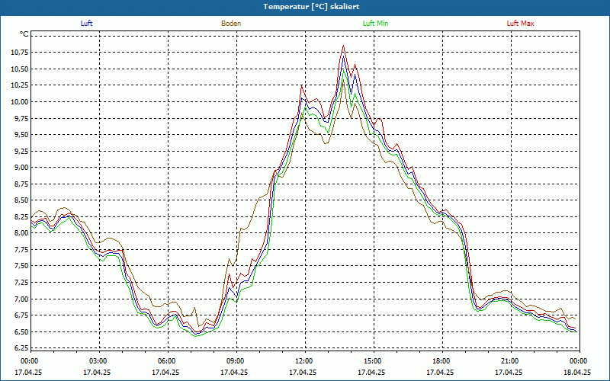Click the 00:00 label above 18.04.25
This screenshot has height=381, width=610.
click(x=579, y=361)
